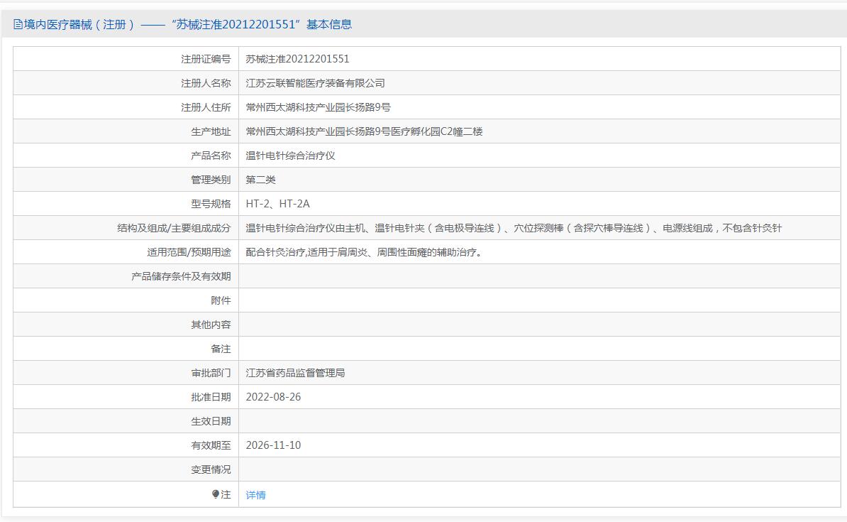Click the document icon in the header title

tap(18, 25)
